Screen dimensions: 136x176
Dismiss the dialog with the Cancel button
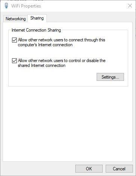(x=119, y=169)
